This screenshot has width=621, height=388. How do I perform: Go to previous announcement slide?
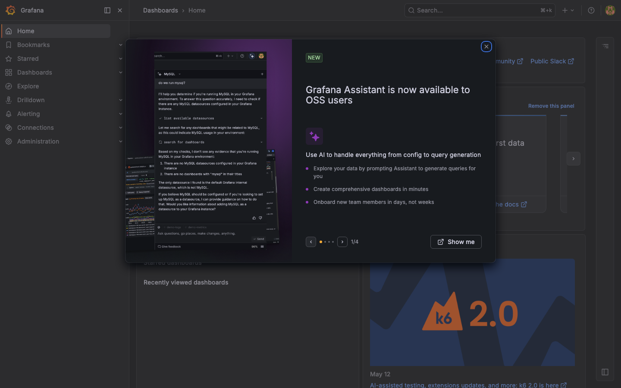click(311, 242)
